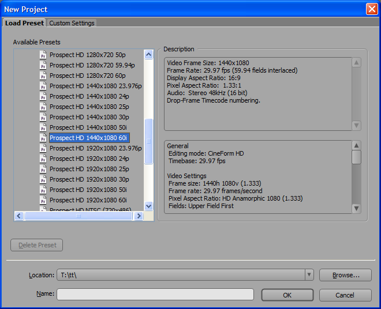The height and width of the screenshot is (309, 381).
Task: Click 'Drop-Frame Timecode numbering.' text
Action: 214,100
